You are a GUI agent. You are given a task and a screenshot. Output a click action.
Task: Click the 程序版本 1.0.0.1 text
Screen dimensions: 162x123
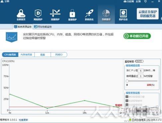coord(9,120)
